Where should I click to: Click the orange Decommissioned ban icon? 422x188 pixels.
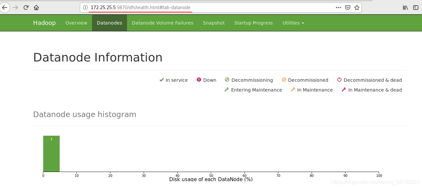[284, 80]
